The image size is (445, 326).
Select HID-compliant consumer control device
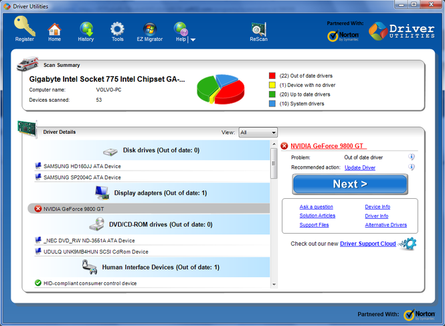152,283
